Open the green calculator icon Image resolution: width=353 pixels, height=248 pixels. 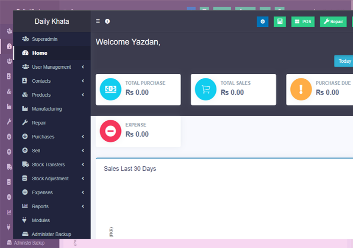click(x=280, y=22)
